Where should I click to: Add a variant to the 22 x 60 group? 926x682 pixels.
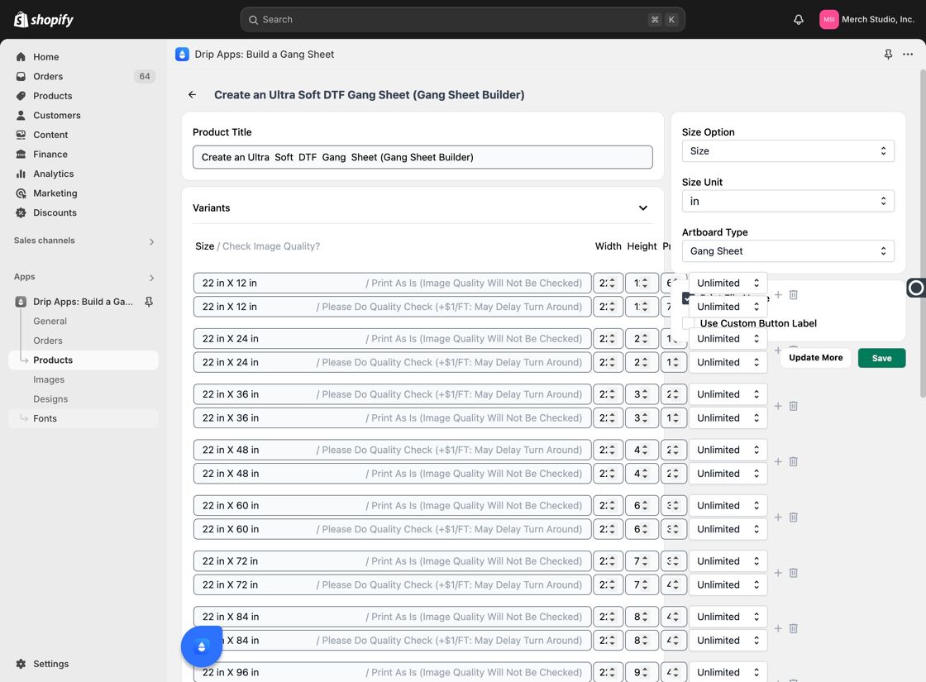(x=778, y=517)
